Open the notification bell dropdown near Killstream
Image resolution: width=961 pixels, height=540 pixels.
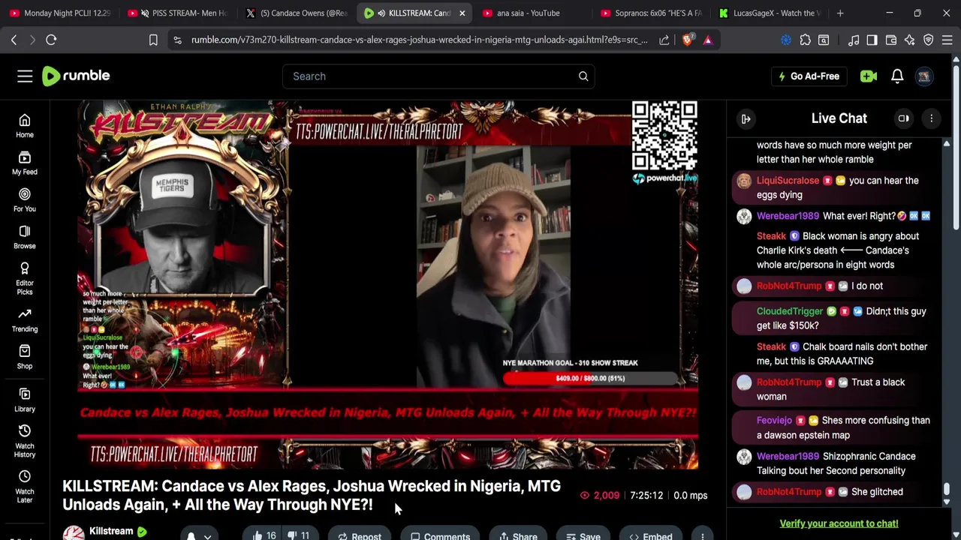(x=199, y=535)
